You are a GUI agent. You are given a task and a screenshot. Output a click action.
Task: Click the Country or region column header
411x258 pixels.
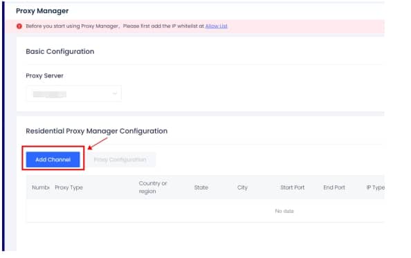(153, 187)
